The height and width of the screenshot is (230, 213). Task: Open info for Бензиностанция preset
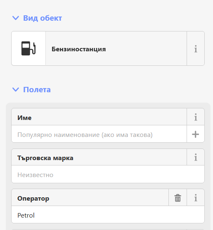point(196,48)
